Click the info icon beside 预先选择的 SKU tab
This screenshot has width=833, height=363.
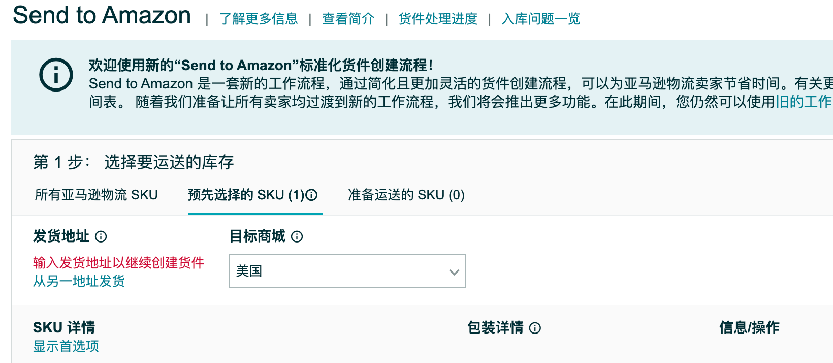311,195
